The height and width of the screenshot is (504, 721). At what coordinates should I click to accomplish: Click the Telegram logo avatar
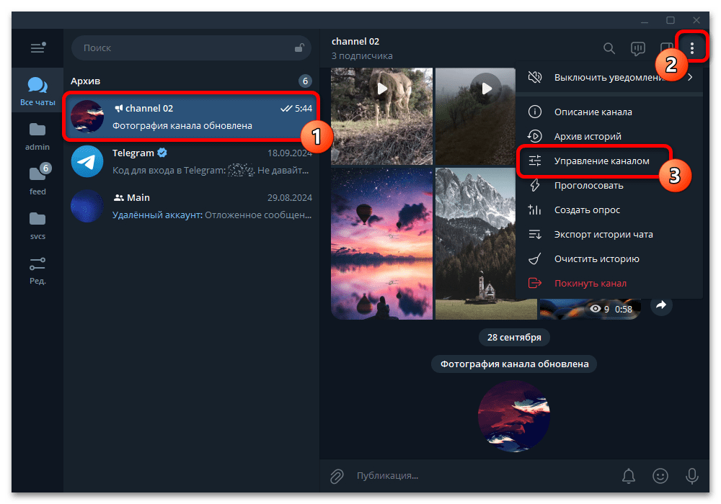87,161
